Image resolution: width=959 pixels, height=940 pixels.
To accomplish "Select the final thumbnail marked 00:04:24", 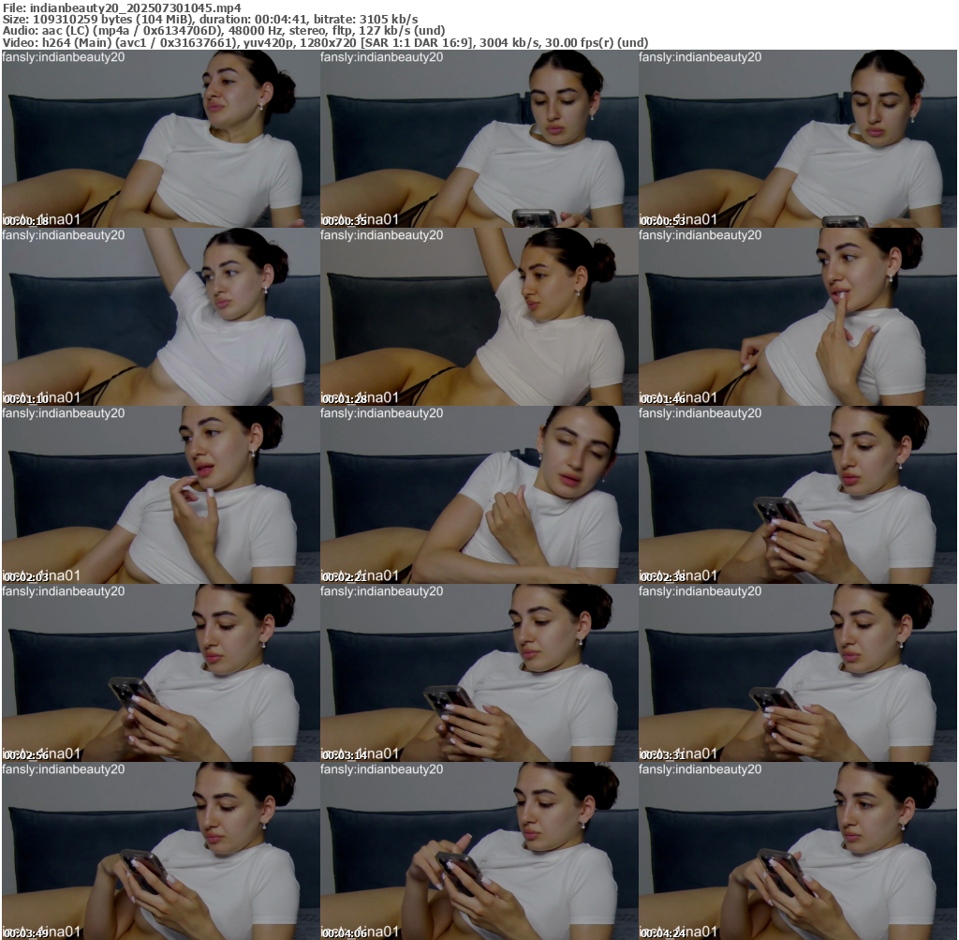I will (798, 851).
